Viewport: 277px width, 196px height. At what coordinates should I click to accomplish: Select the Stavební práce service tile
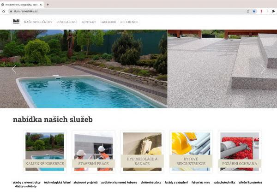point(93,152)
